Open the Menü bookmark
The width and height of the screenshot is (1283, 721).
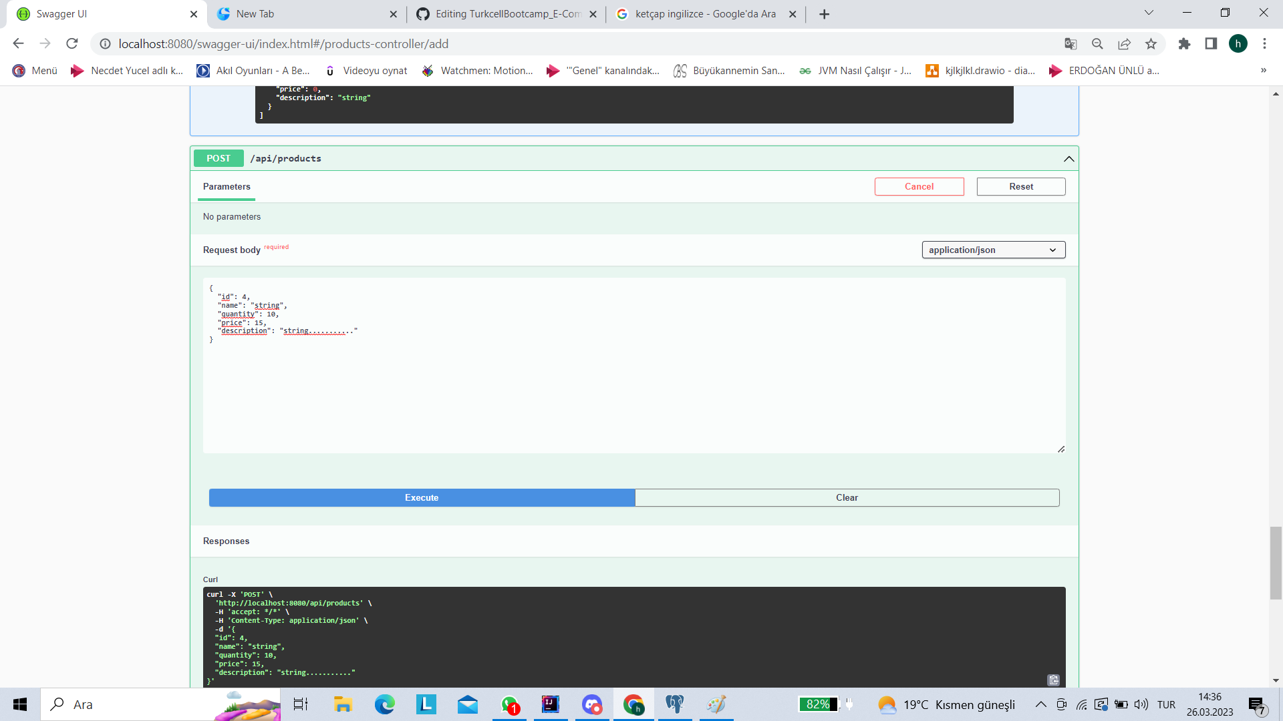pos(35,71)
